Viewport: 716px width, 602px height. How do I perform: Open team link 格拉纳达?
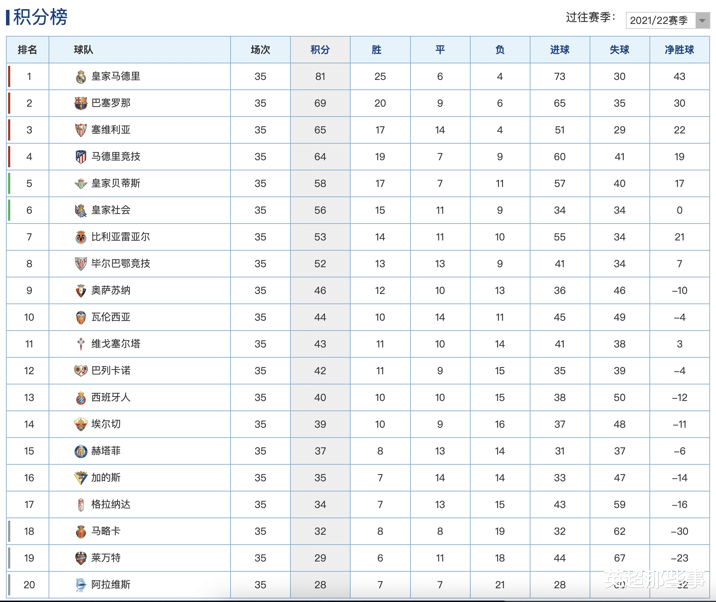click(111, 504)
